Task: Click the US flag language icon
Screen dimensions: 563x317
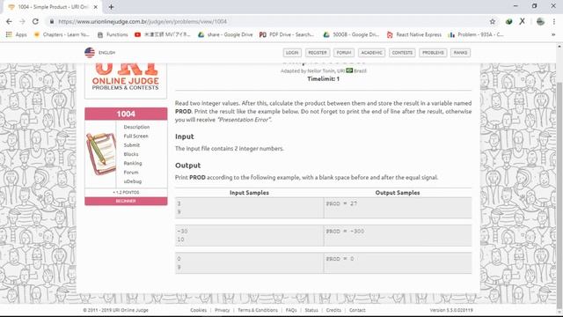Action: (x=90, y=53)
